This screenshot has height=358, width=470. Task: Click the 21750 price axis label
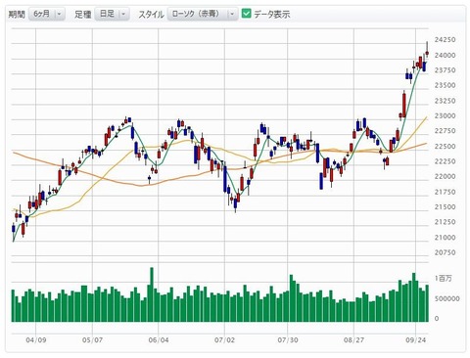tap(445, 192)
